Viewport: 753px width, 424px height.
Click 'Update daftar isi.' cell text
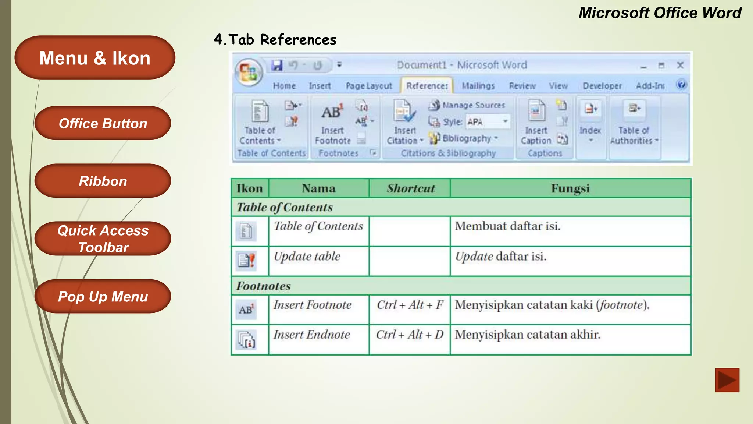point(501,257)
